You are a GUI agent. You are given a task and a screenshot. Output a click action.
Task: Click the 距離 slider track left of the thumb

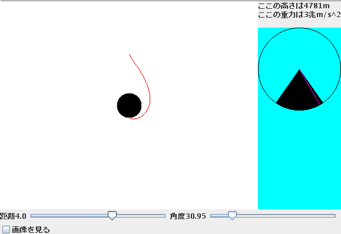pos(69,216)
